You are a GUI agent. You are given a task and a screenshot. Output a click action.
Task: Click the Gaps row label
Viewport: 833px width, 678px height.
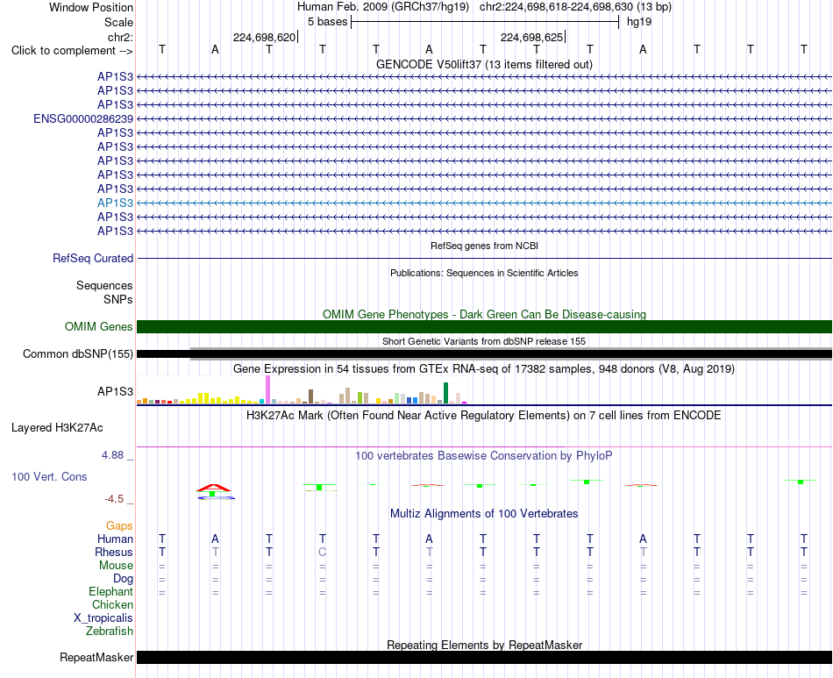tap(119, 526)
